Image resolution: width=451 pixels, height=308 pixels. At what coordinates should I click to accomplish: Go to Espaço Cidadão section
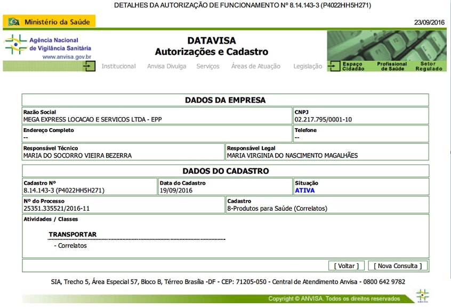[x=353, y=66]
